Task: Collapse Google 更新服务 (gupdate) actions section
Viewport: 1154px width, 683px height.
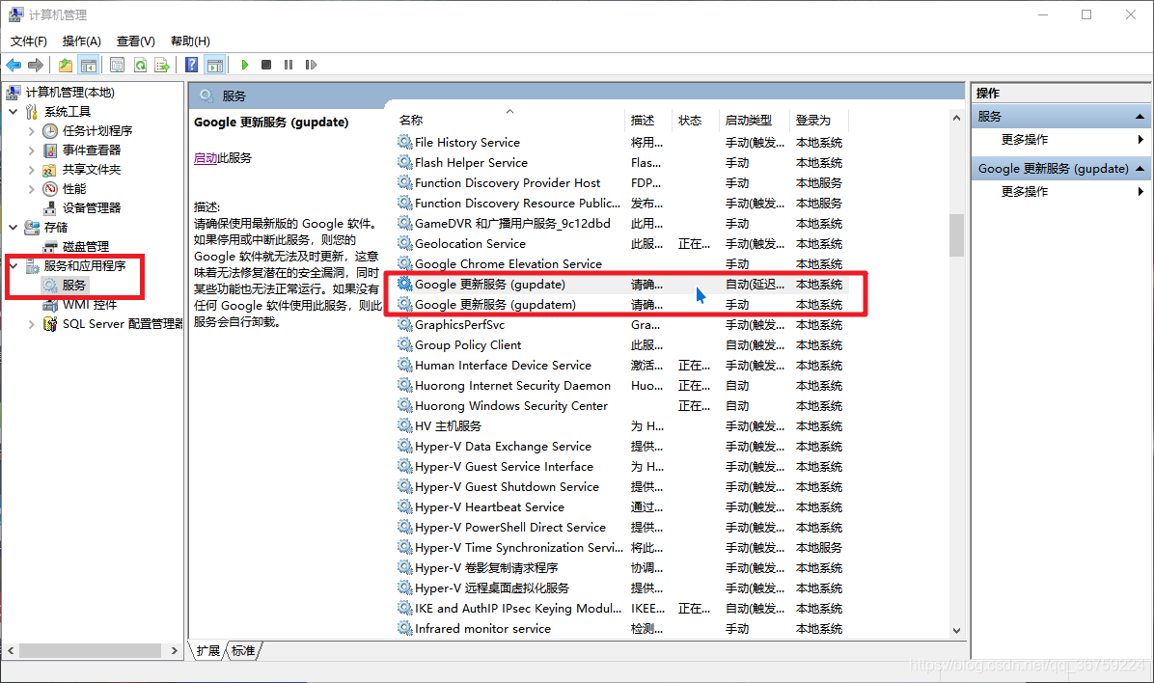Action: [1140, 169]
